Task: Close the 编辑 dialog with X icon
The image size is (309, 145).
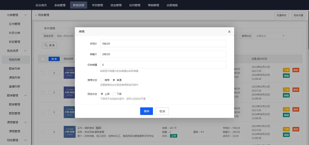Action: click(x=229, y=31)
